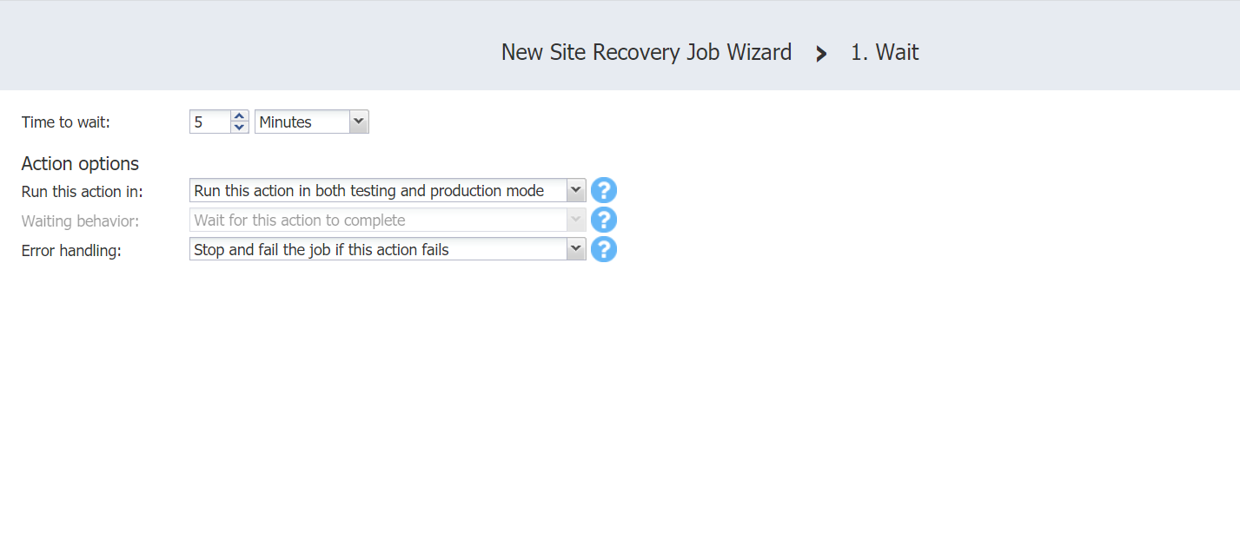Click the New Site Recovery Job Wizard title
The image size is (1240, 533).
tap(646, 53)
